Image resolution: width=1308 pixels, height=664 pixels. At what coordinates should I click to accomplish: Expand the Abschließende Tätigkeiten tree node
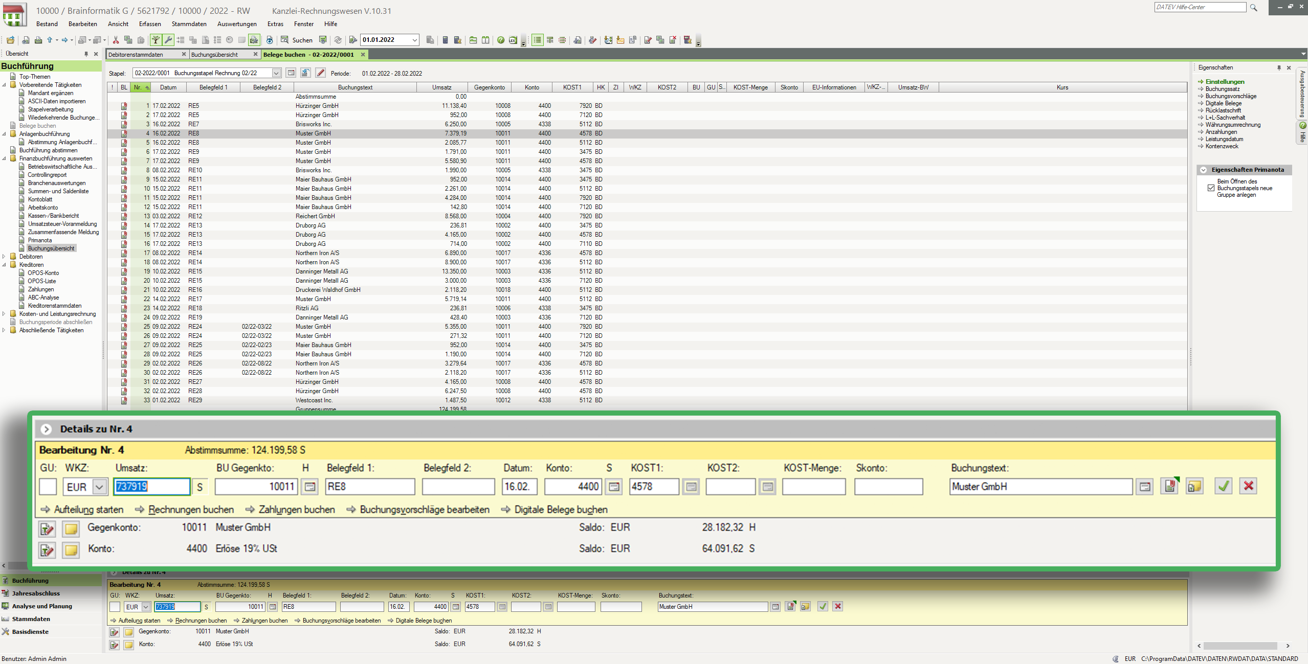tap(5, 330)
